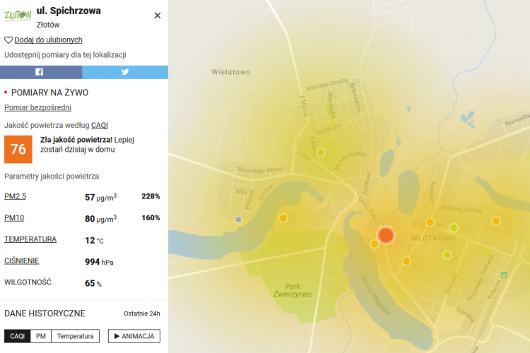Image resolution: width=530 pixels, height=353 pixels.
Task: Close the ul. Spichrzowa details panel
Action: pyautogui.click(x=157, y=16)
